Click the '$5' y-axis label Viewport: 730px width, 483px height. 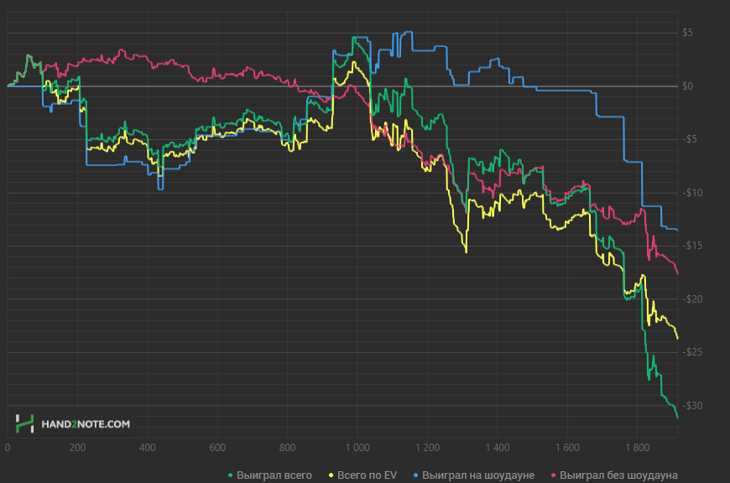[688, 33]
